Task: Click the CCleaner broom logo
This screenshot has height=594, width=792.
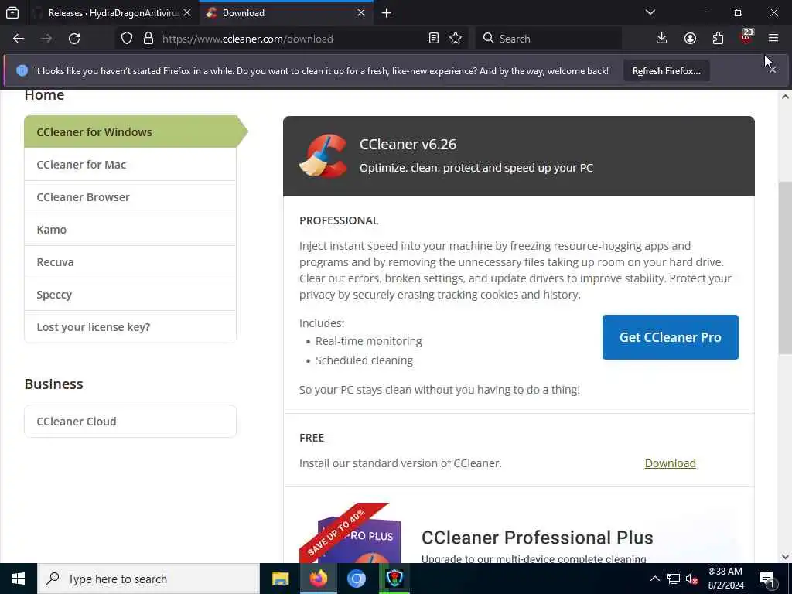Action: point(323,155)
